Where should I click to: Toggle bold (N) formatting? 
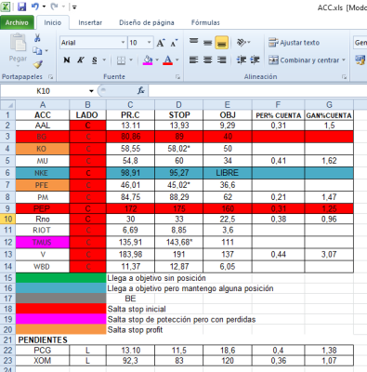click(67, 60)
